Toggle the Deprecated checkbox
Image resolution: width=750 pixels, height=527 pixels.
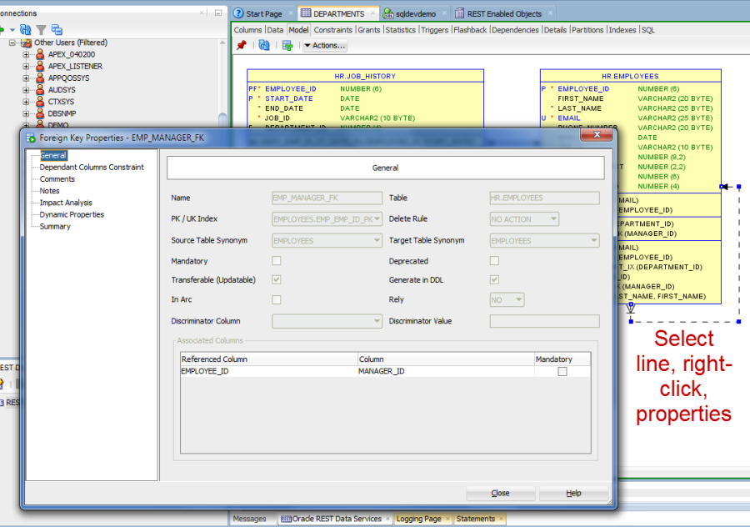[x=493, y=260]
